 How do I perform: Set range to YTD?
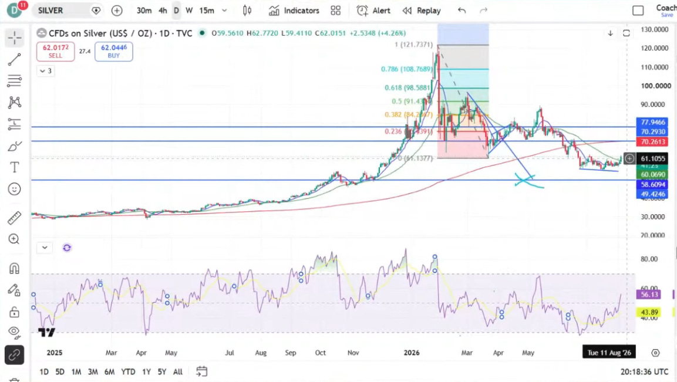click(128, 371)
